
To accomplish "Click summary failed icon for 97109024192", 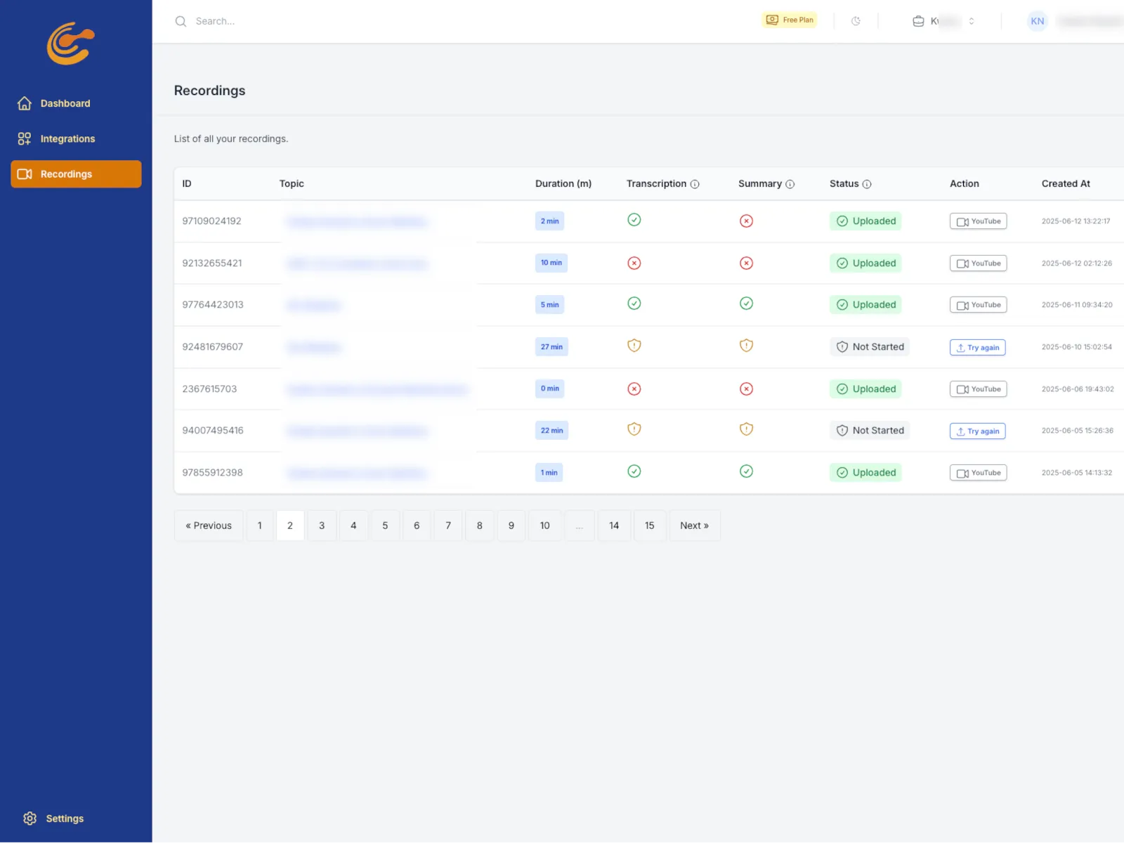I will 747,221.
